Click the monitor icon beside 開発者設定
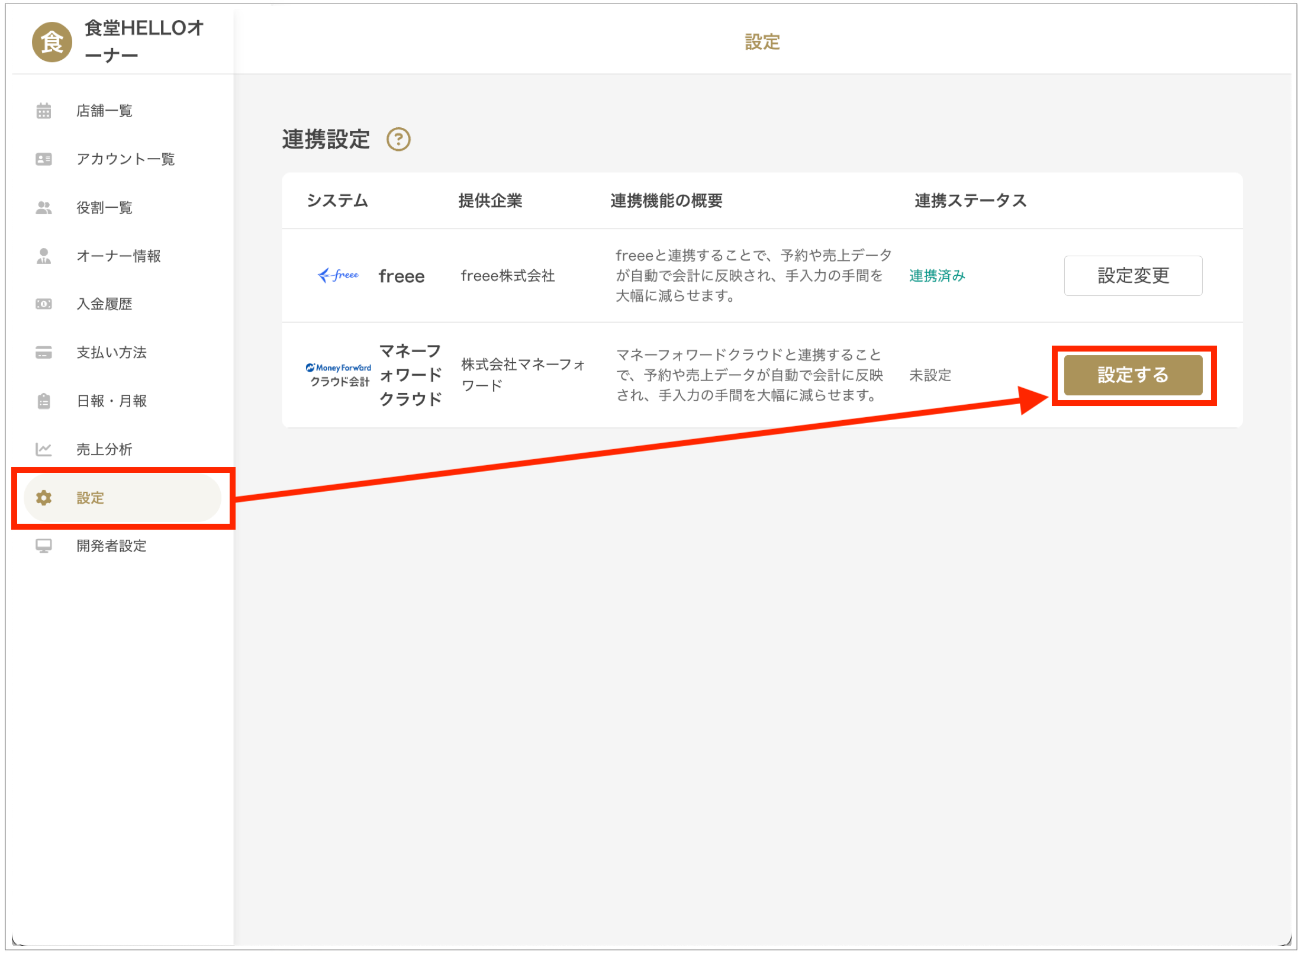 (44, 546)
